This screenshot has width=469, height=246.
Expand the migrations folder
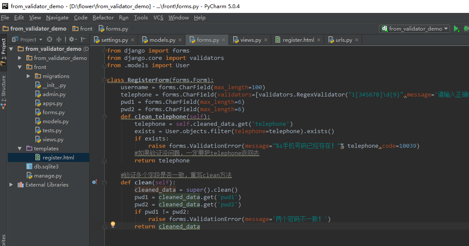tap(28, 76)
